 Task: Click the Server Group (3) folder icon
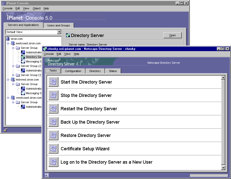(18, 75)
